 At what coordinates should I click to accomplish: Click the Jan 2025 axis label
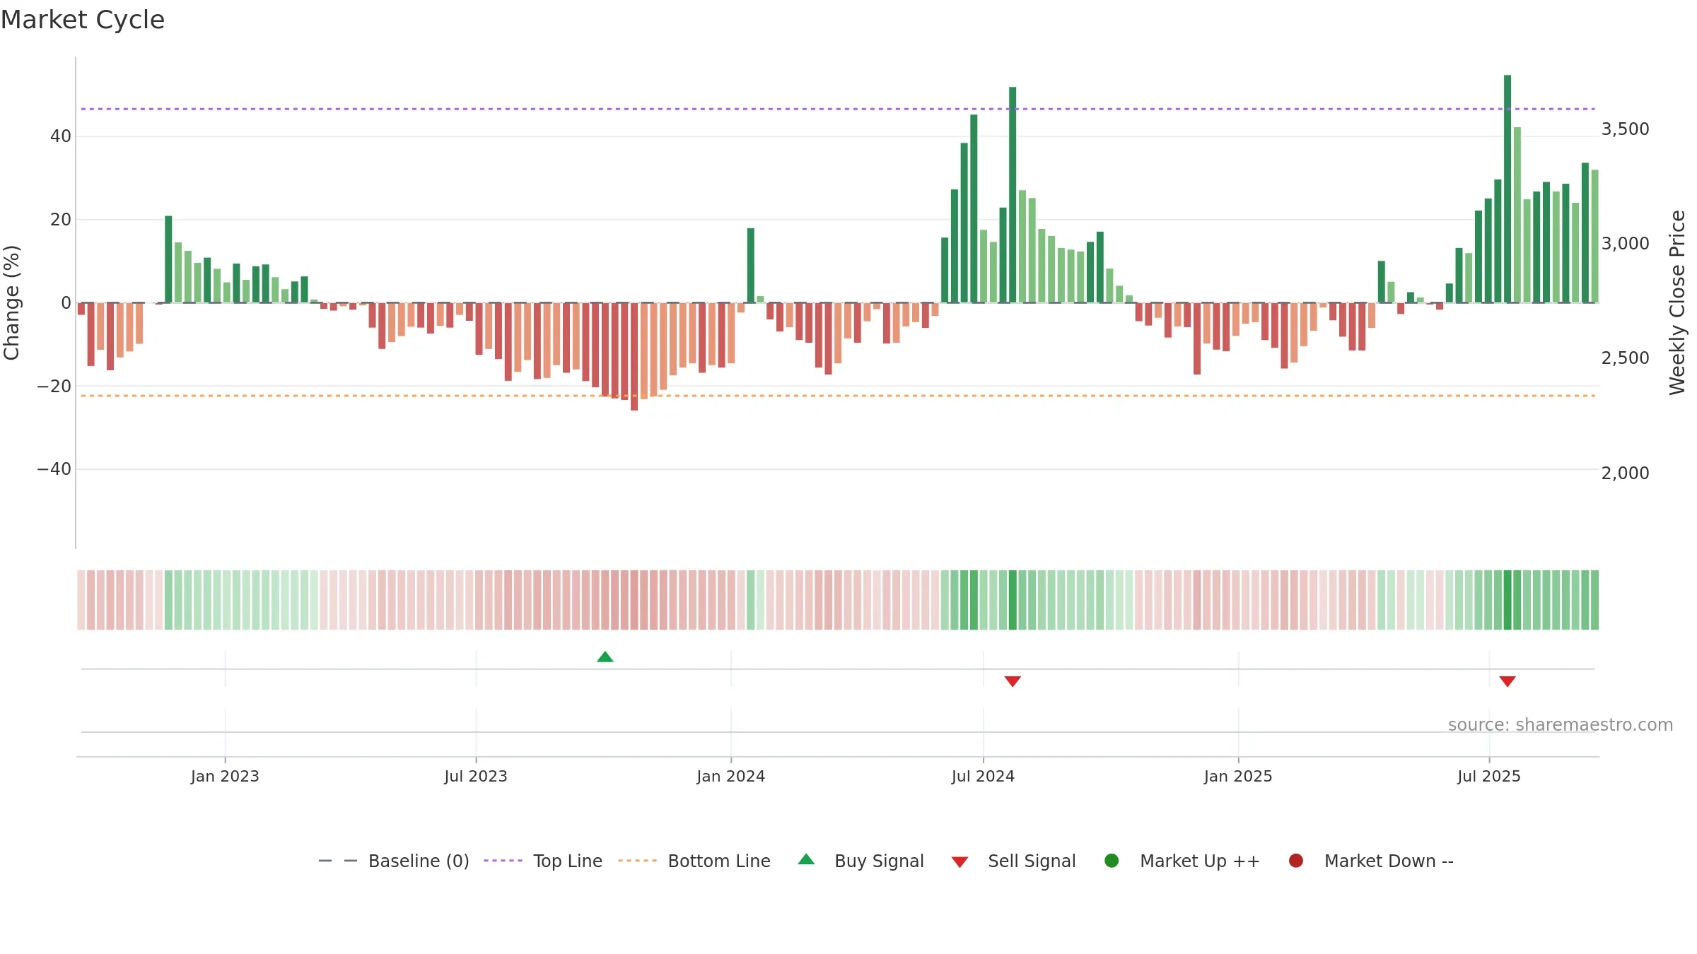pos(1238,777)
